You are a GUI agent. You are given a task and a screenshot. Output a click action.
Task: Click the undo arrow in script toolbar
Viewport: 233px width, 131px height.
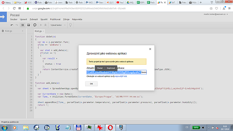point(12,25)
